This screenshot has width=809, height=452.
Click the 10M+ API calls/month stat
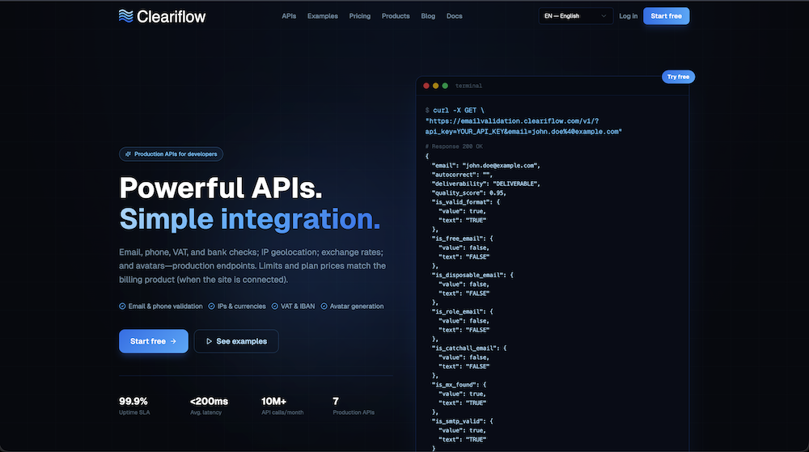click(282, 406)
